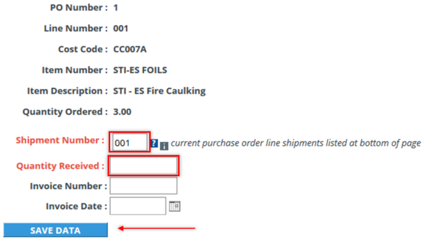Click the gray info icon beside Shipment Number
Viewport: 424px width, 240px height.
tap(164, 146)
